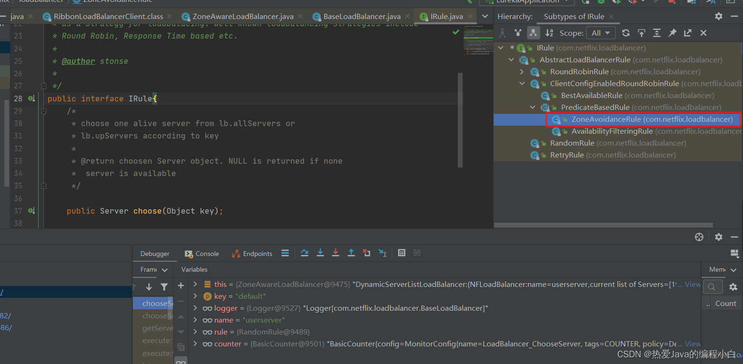743x364 pixels.
Task: Close the IRule.java tab
Action: click(470, 17)
